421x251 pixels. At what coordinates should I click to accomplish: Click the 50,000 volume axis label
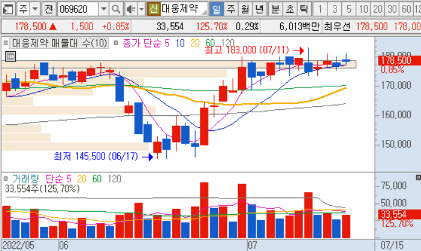(394, 203)
